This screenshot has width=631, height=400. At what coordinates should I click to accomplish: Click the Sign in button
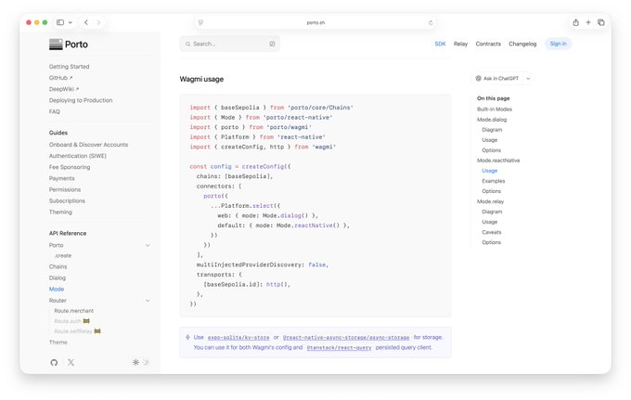point(558,44)
